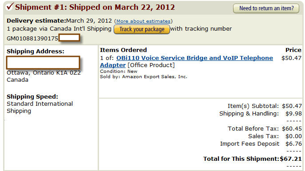The image size is (305, 171).
Task: Click the Price column heading
Action: pos(293,50)
